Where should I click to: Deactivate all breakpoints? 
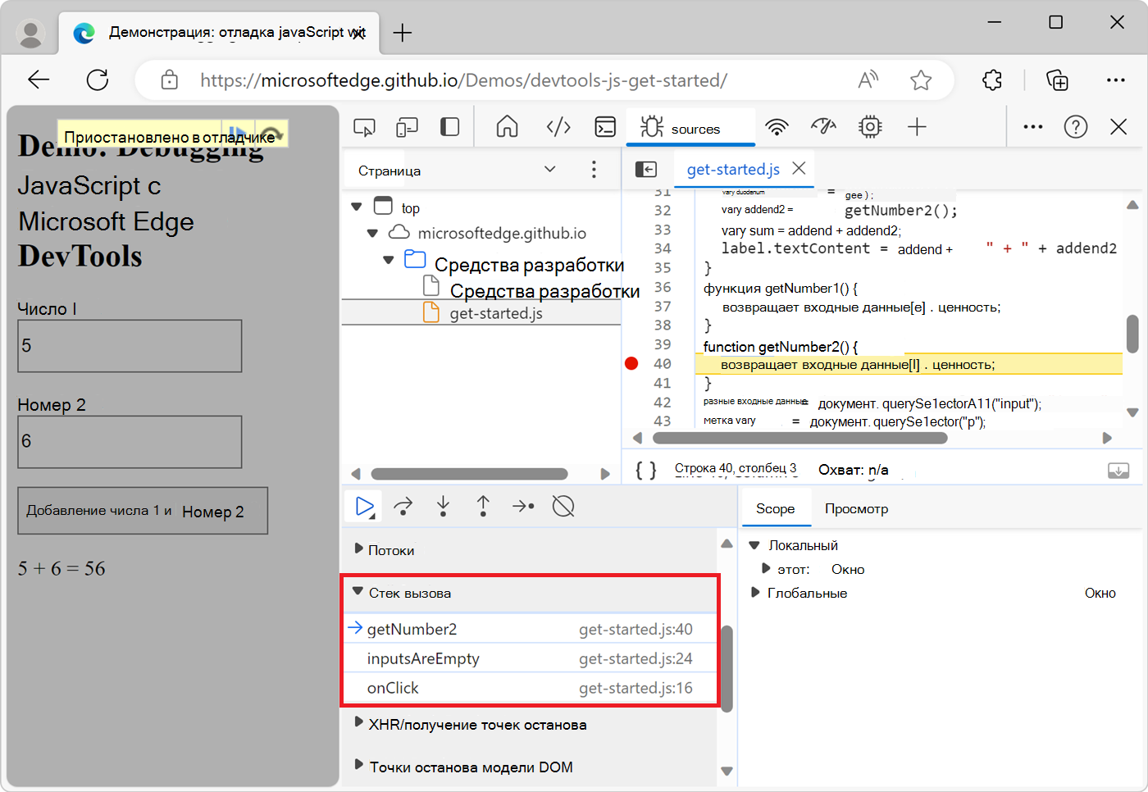[x=563, y=507]
